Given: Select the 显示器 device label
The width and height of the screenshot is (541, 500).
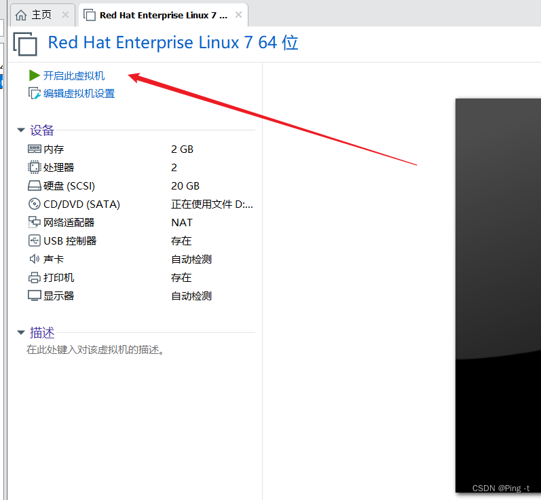Looking at the screenshot, I should [58, 296].
